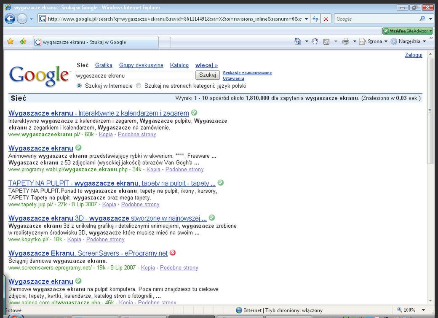Click Internet zone globe in status bar

click(239, 310)
